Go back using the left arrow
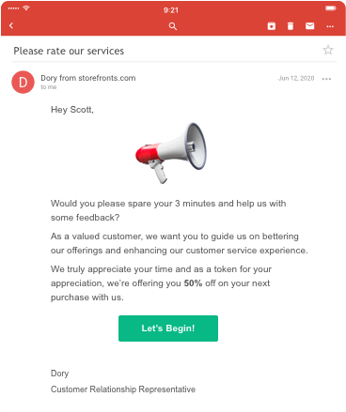The height and width of the screenshot is (412, 346). coord(11,25)
